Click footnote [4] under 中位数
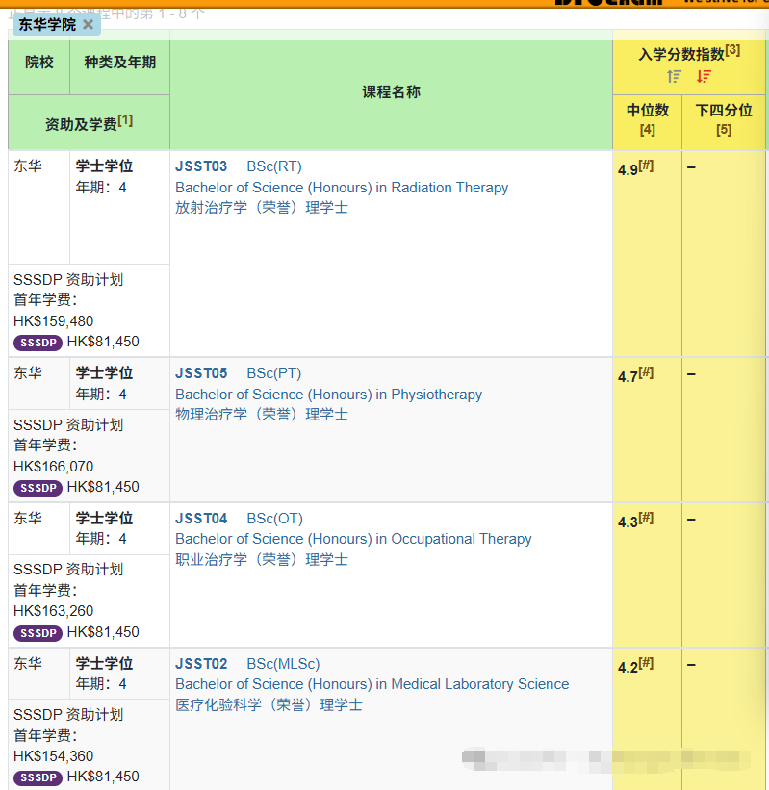This screenshot has height=790, width=769. 648,130
